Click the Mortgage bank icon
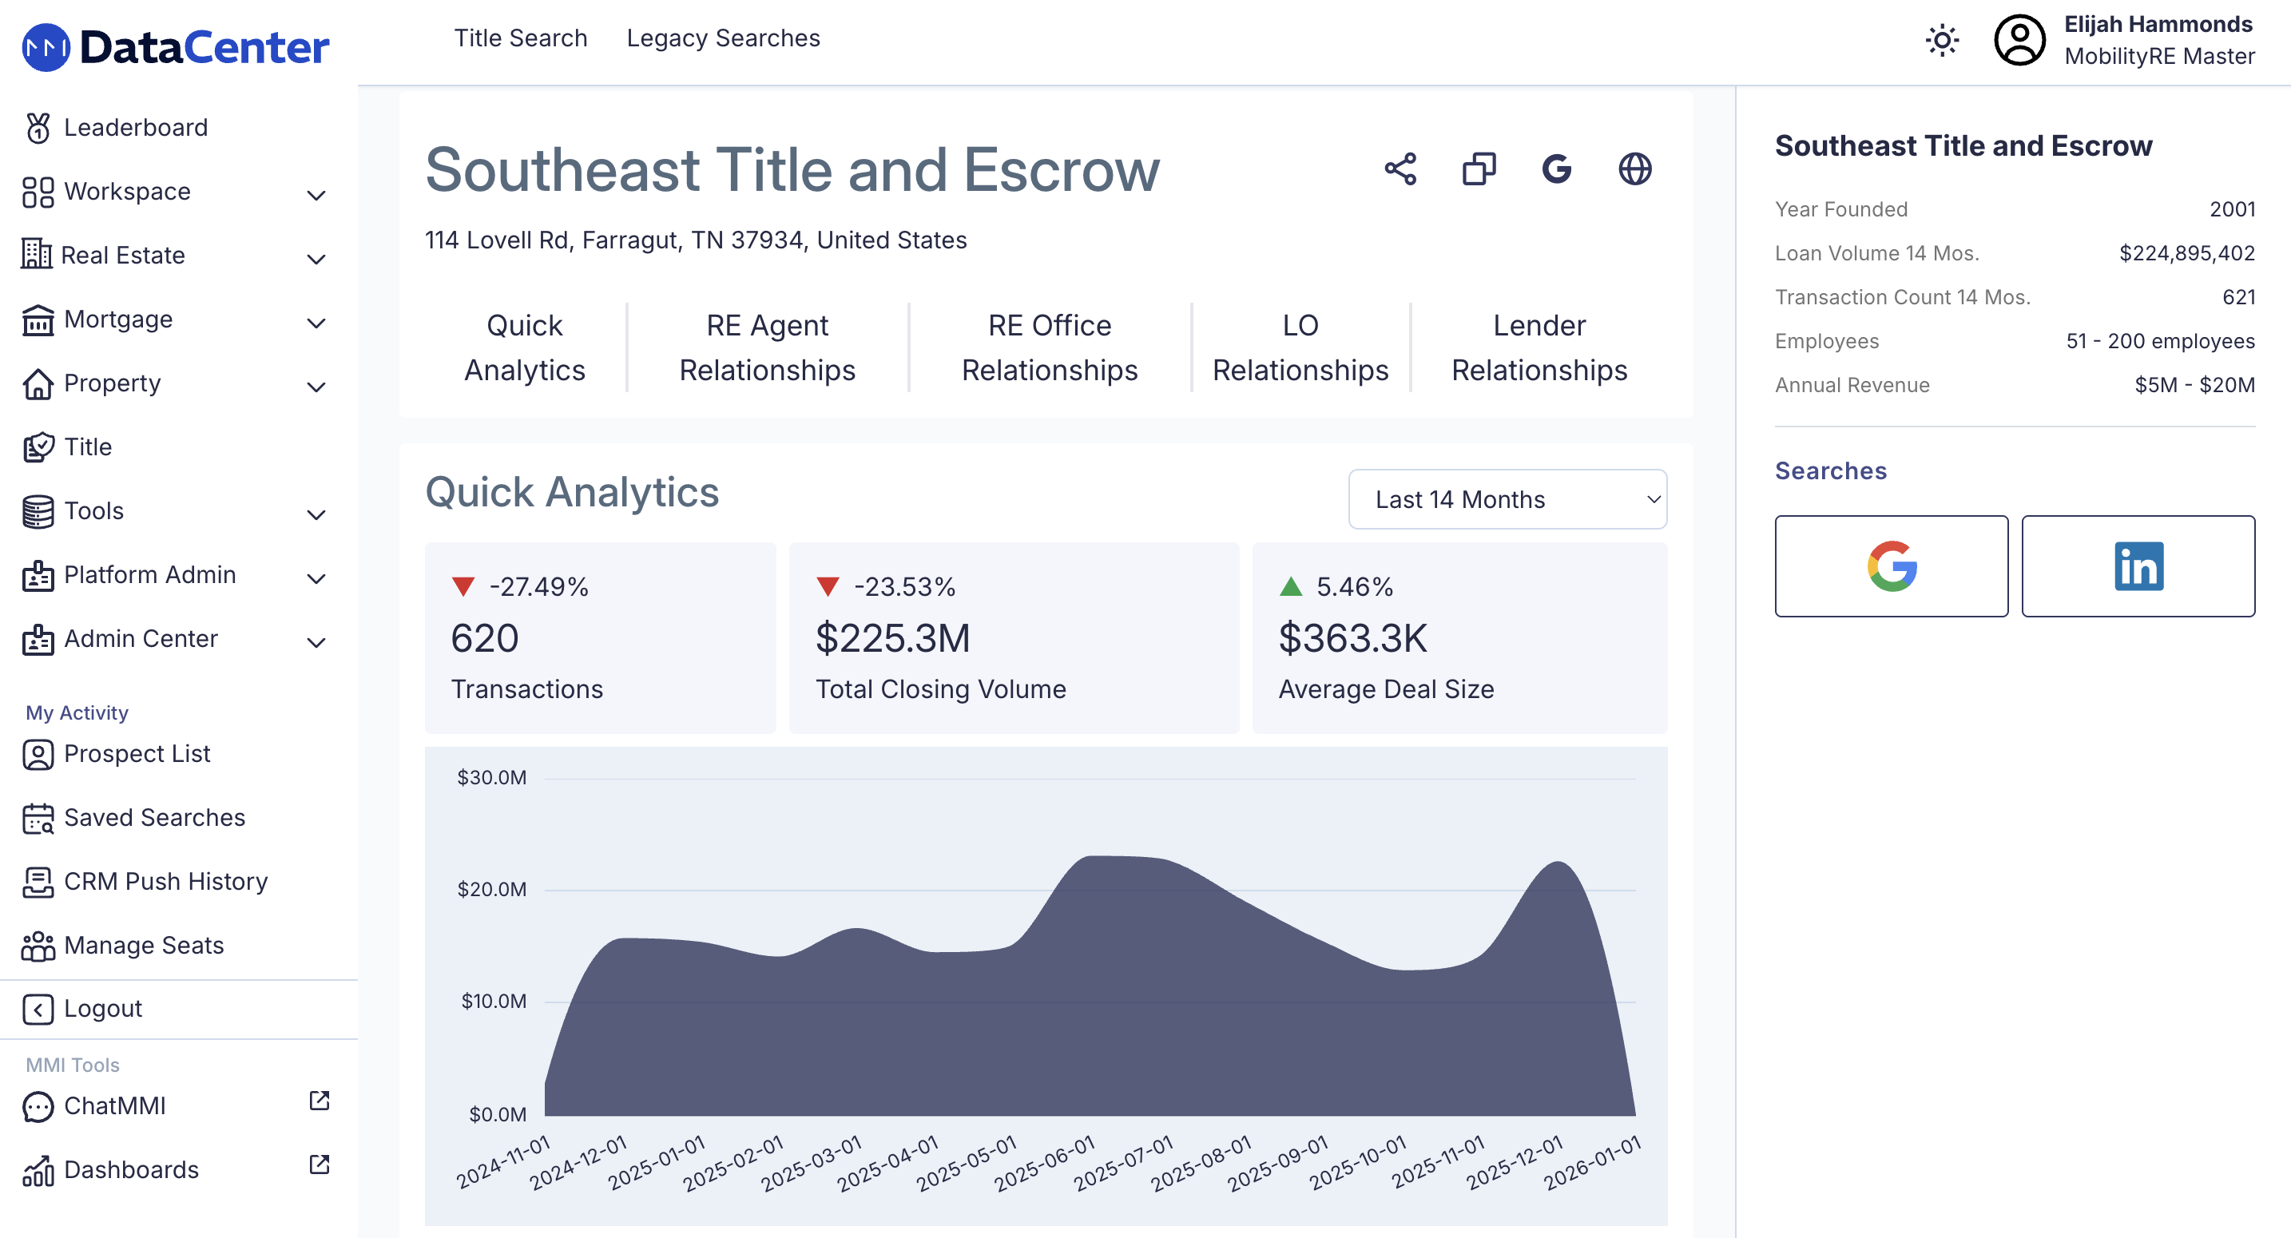2291x1238 pixels. [38, 320]
